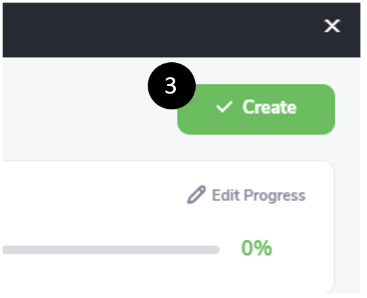The image size is (367, 298).
Task: Open Edit Progress
Action: [x=246, y=195]
